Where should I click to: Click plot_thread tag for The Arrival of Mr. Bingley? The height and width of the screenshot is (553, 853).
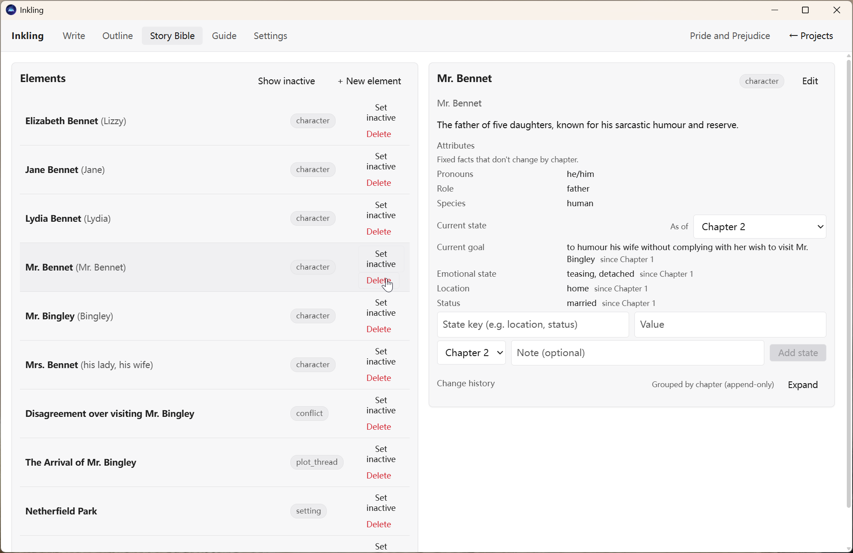(317, 462)
